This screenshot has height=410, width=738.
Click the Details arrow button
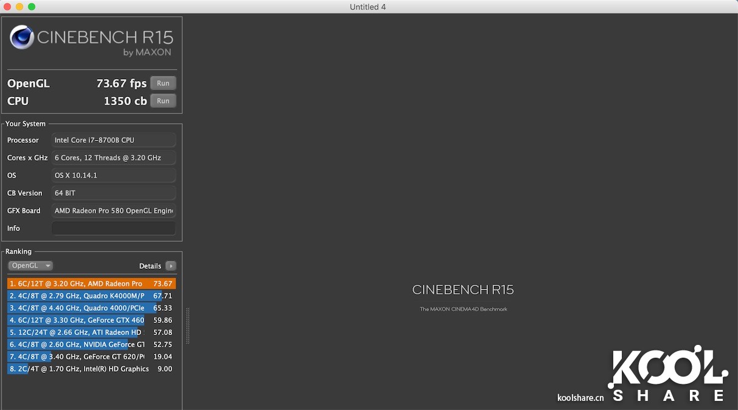coord(171,266)
